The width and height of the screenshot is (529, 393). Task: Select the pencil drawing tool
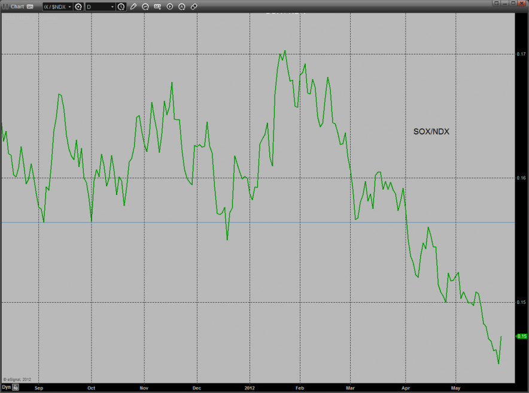[x=133, y=7]
